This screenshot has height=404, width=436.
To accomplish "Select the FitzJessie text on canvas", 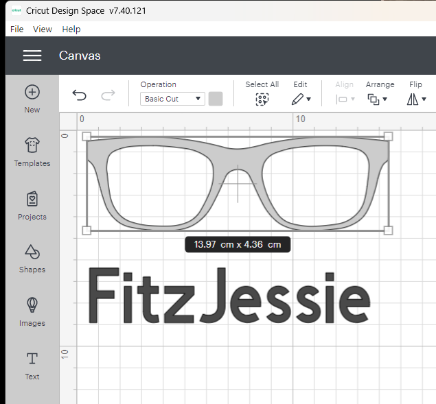I will click(x=229, y=296).
